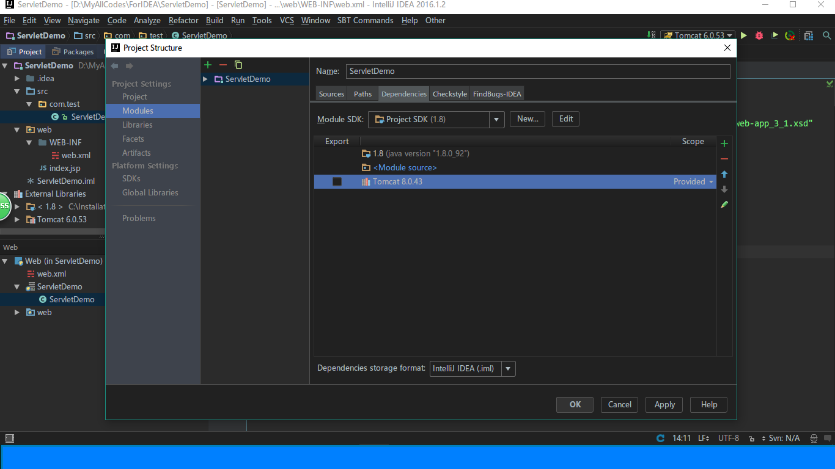Click the Hector inspector icon in status bar
This screenshot has height=469, width=835.
pyautogui.click(x=814, y=438)
